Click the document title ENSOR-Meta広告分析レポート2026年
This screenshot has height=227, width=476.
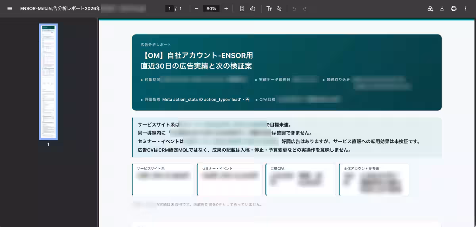pyautogui.click(x=60, y=8)
